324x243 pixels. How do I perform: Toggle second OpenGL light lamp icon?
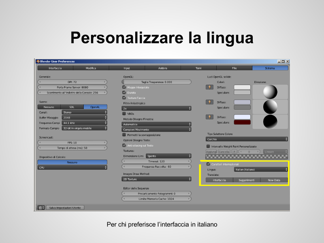(x=209, y=102)
